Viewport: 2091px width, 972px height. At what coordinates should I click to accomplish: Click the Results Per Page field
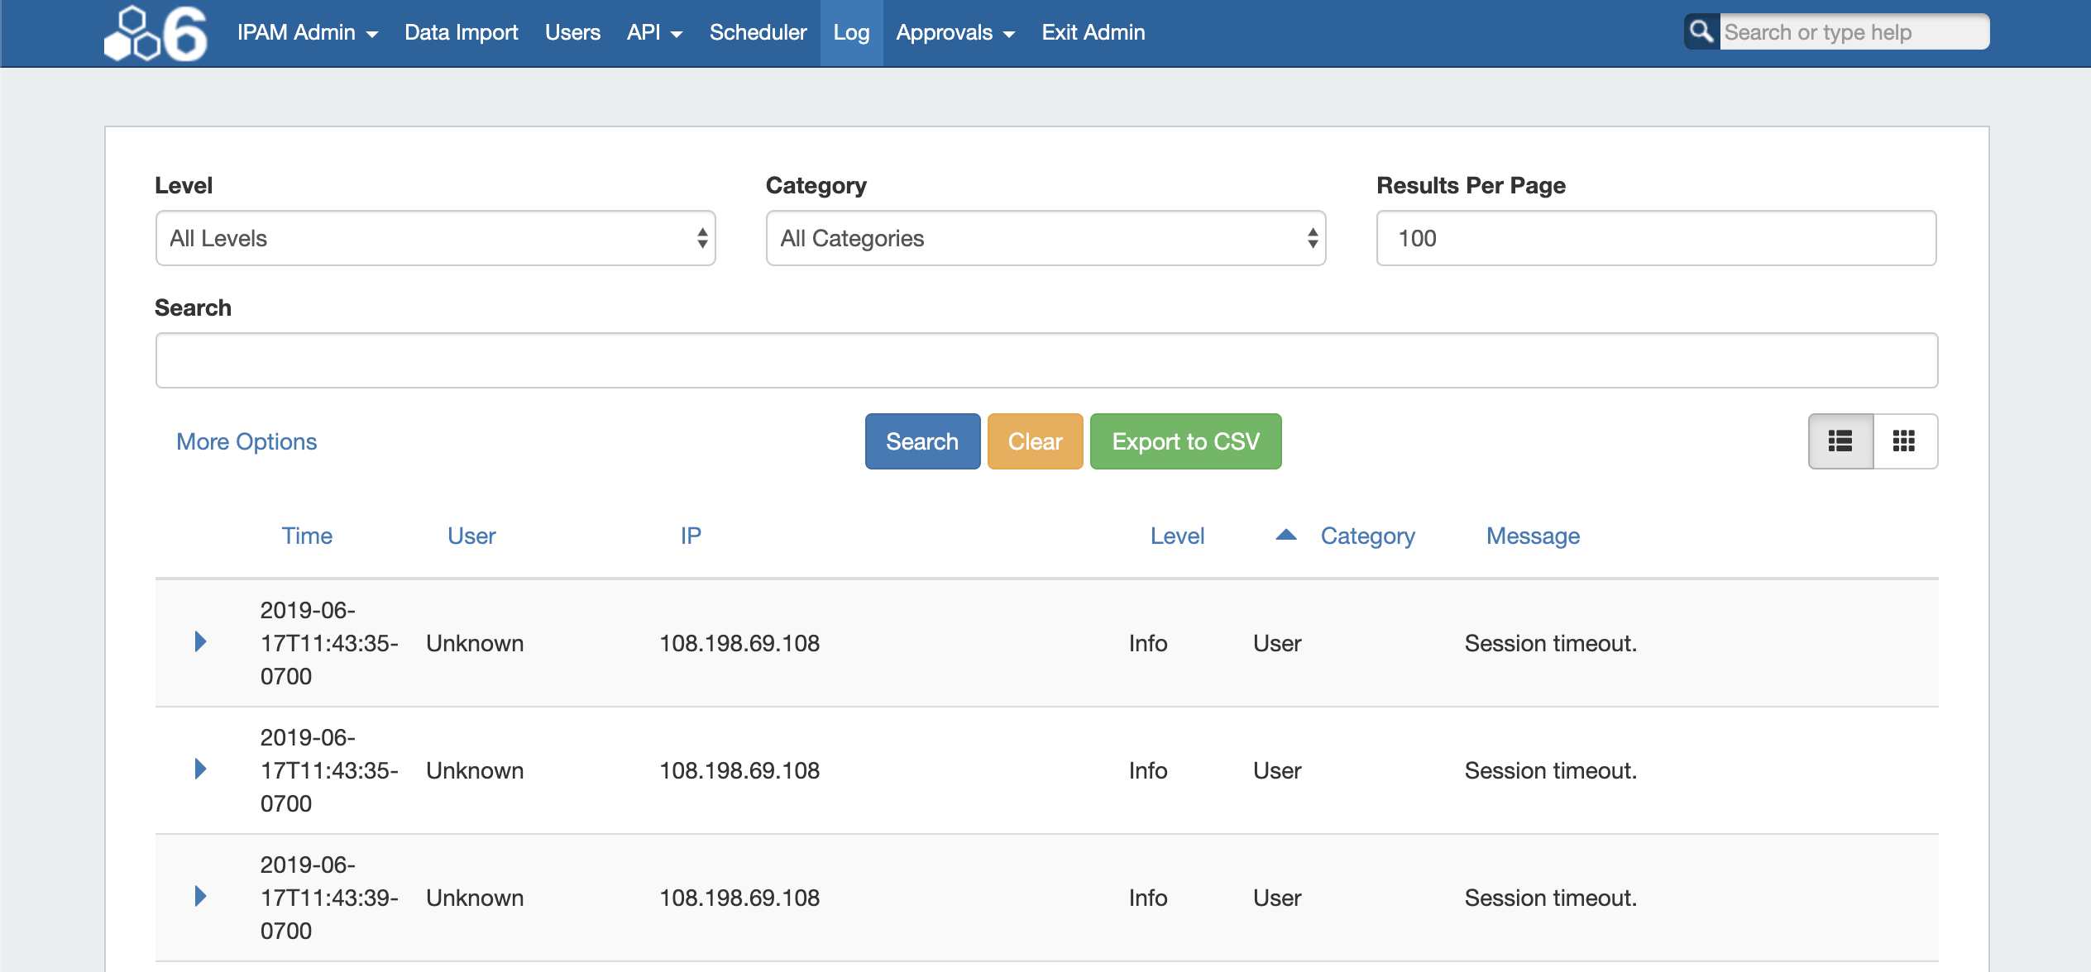click(1656, 238)
